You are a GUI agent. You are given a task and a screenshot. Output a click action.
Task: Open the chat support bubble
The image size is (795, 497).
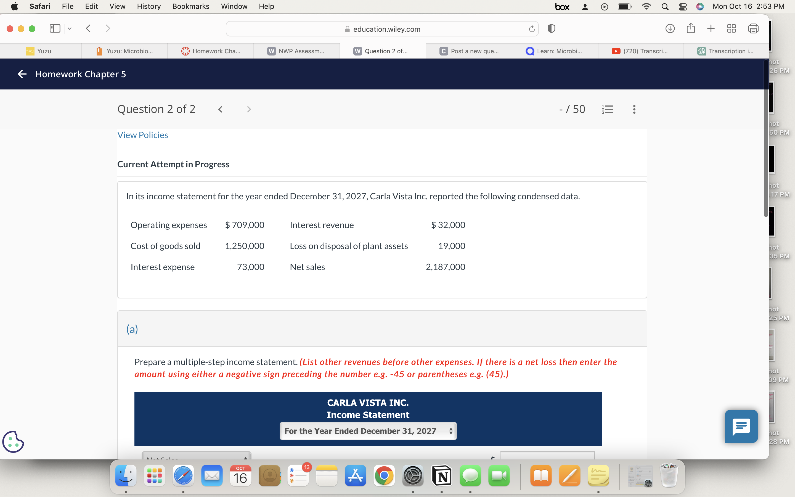point(741,426)
